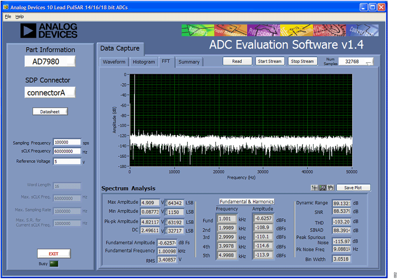Click the Busy indicator LED
398x279 pixels.
pyautogui.click(x=54, y=264)
